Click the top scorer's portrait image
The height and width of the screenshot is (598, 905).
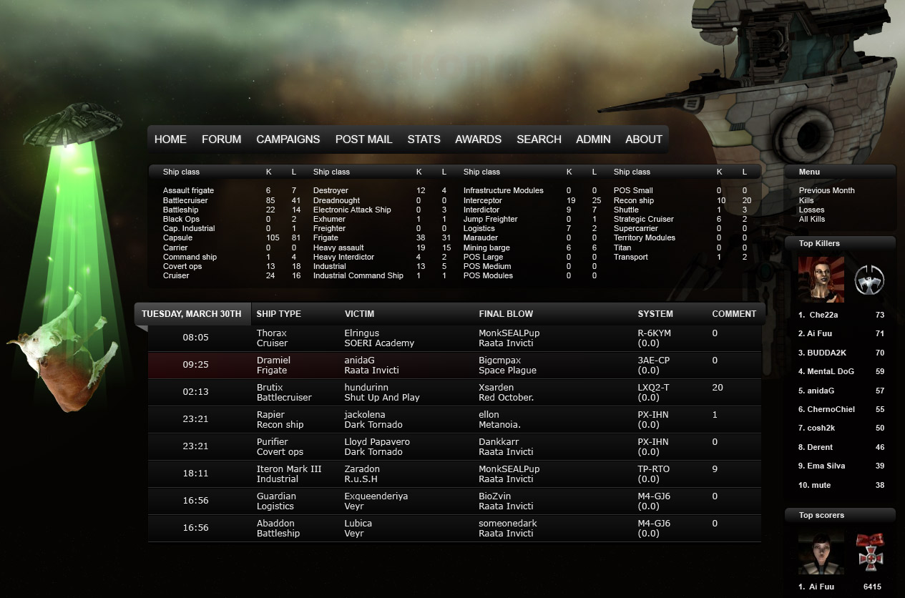[x=821, y=552]
